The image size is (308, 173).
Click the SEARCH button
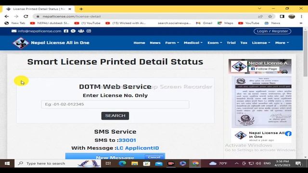[x=115, y=116]
